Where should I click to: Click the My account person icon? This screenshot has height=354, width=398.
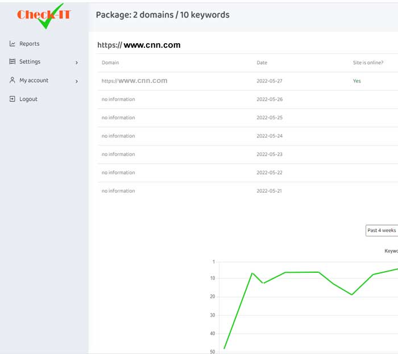[12, 80]
